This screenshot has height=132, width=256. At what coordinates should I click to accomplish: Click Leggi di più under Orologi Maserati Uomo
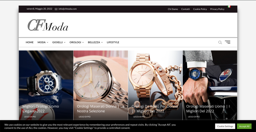click(x=194, y=117)
